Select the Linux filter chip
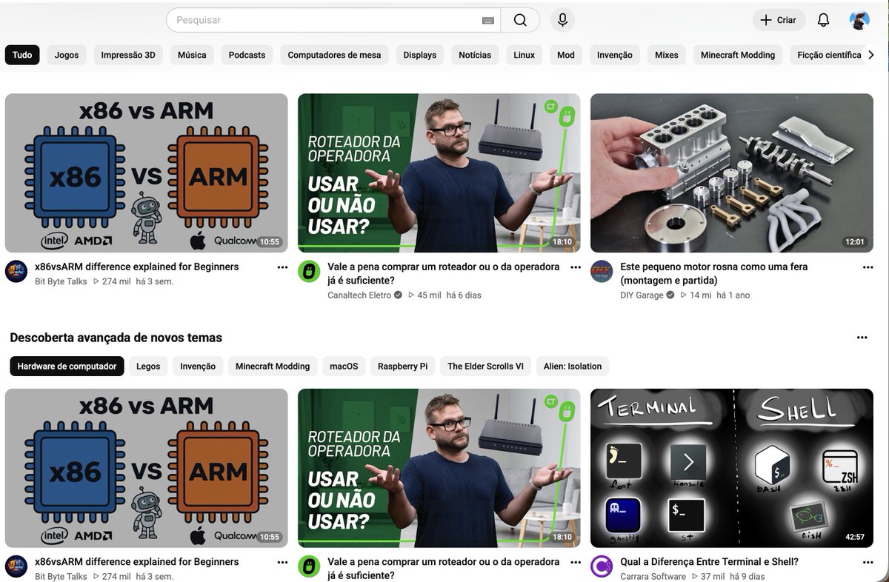 click(x=525, y=55)
